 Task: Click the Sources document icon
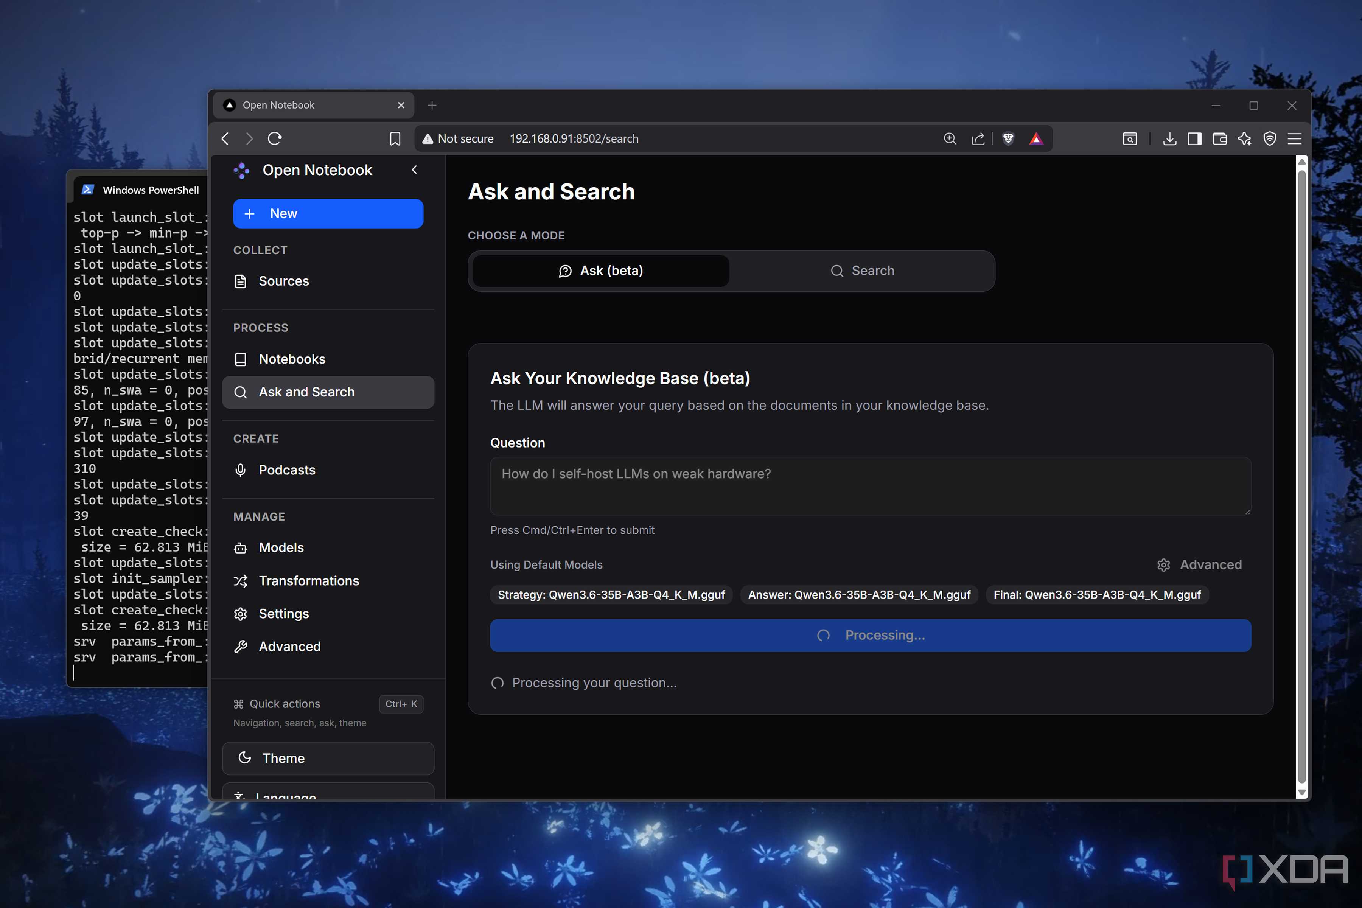[x=240, y=281]
